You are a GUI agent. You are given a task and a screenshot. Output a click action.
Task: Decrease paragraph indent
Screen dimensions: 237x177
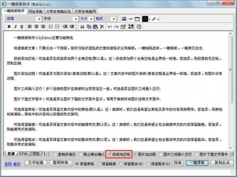point(65,27)
